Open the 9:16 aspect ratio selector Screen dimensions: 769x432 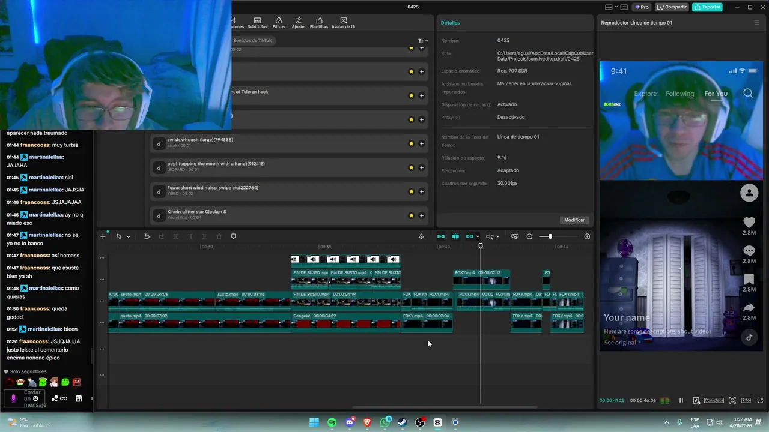tap(746, 400)
